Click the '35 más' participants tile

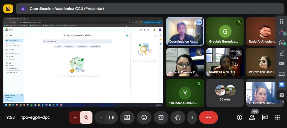(x=225, y=93)
